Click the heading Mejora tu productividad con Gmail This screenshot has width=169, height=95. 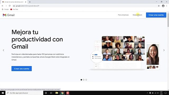click(37, 39)
